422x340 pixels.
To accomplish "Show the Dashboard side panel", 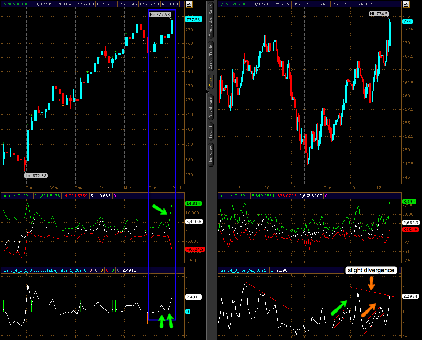I will [211, 107].
